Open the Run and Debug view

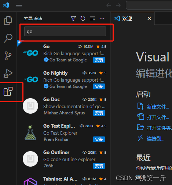tap(8, 74)
